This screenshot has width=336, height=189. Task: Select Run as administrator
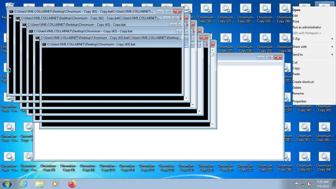click(x=307, y=27)
